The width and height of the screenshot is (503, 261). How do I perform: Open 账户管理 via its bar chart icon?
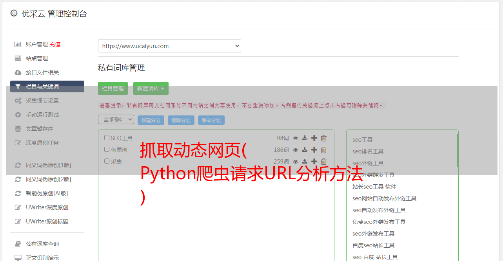pos(18,44)
